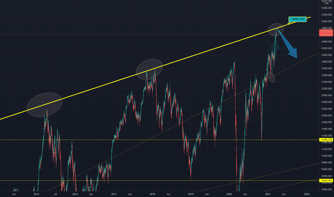
Task: Click the 14200.000 price axis label
Action: coord(326,48)
